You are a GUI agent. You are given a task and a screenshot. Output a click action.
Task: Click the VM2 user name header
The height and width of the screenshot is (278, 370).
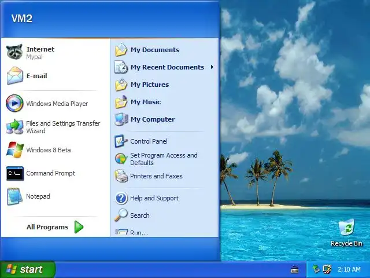(x=22, y=19)
